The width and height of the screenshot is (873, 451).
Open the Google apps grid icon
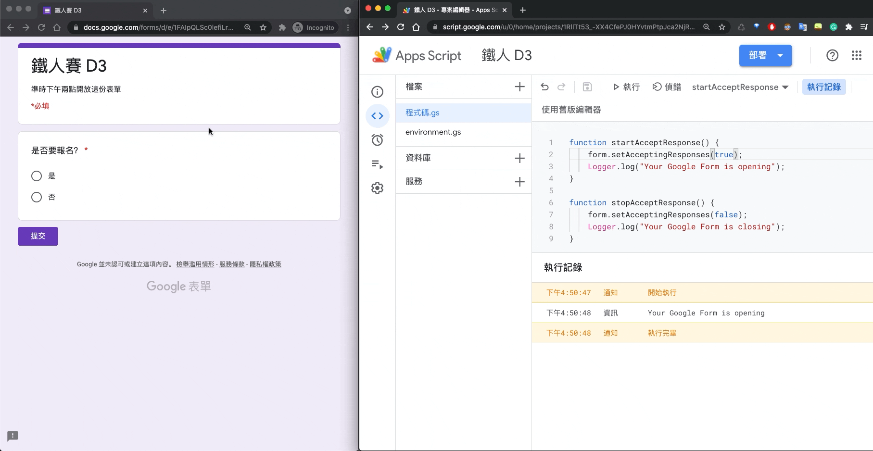[x=857, y=55]
